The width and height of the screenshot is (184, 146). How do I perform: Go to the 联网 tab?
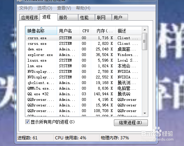[103, 18]
